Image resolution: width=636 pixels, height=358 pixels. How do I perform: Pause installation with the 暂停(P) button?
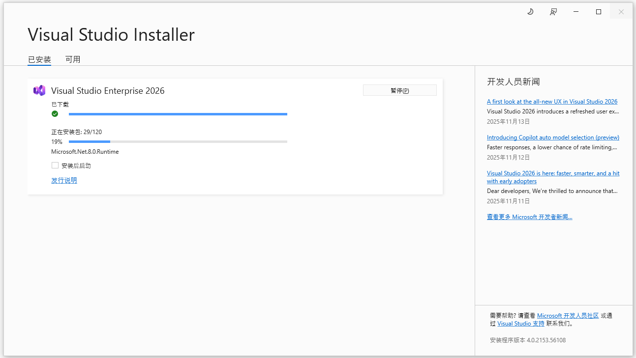pyautogui.click(x=399, y=90)
